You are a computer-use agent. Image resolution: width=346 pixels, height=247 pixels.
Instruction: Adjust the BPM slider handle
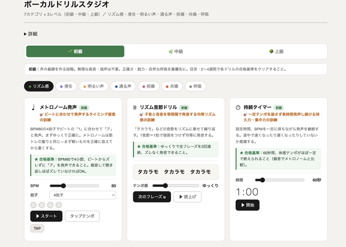[63, 186]
